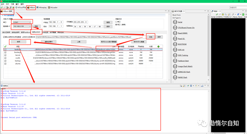247x134 pixels.
Task: Click the 上载 upload button
Action: [79, 42]
